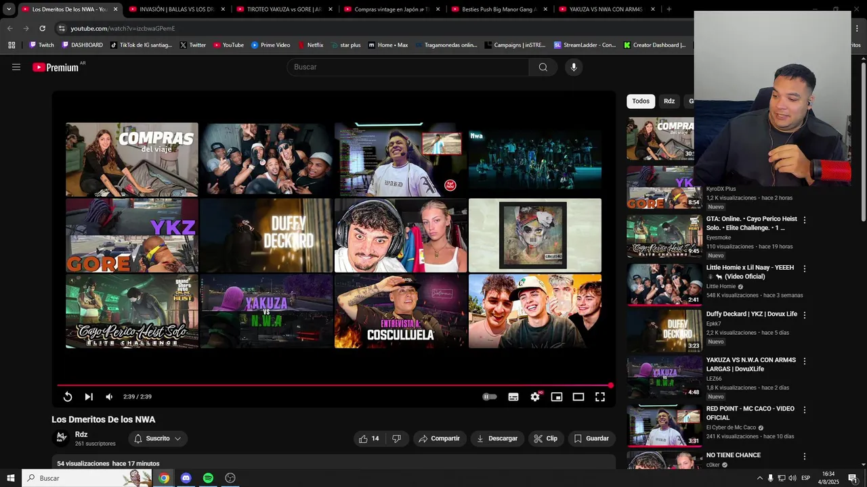Open DASHBOARD bookmark
The height and width of the screenshot is (487, 867).
pyautogui.click(x=82, y=45)
